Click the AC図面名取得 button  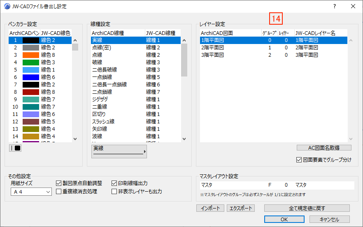324,148
